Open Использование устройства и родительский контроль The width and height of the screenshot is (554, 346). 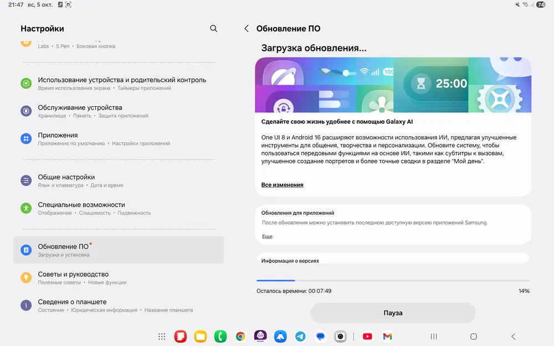119,84
